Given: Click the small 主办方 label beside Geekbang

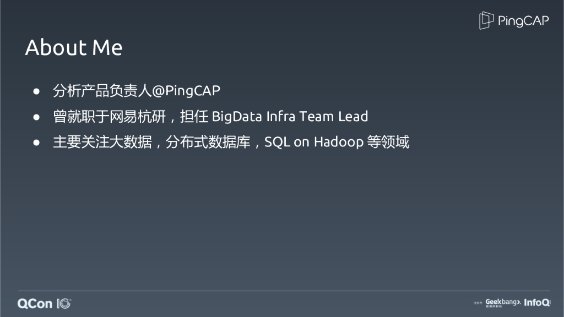Looking at the screenshot, I should [x=478, y=303].
